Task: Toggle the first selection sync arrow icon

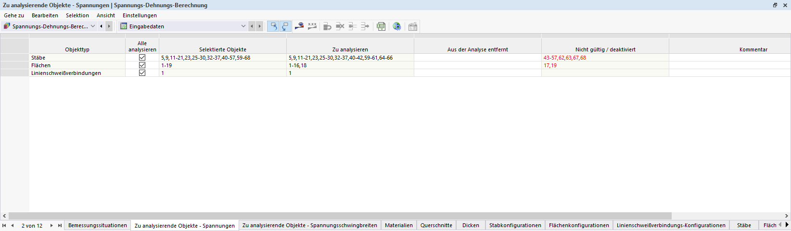Action: [x=273, y=26]
